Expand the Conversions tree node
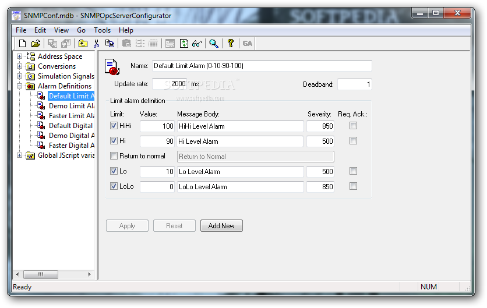This screenshot has width=487, height=308. click(x=20, y=66)
